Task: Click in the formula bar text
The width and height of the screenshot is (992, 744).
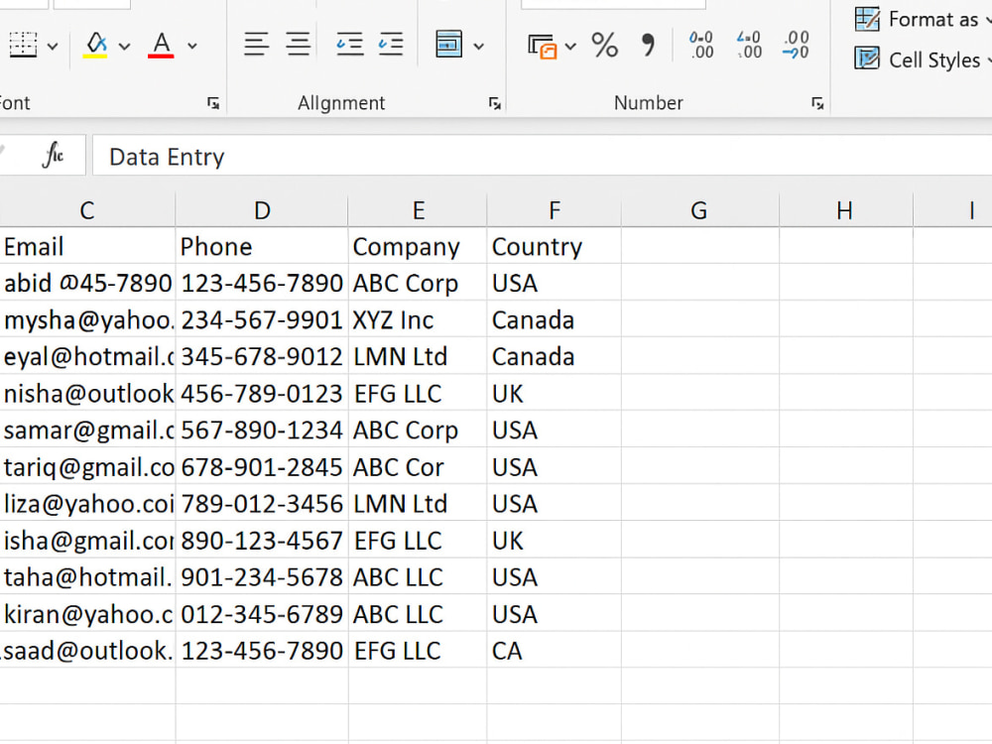Action: click(x=167, y=157)
